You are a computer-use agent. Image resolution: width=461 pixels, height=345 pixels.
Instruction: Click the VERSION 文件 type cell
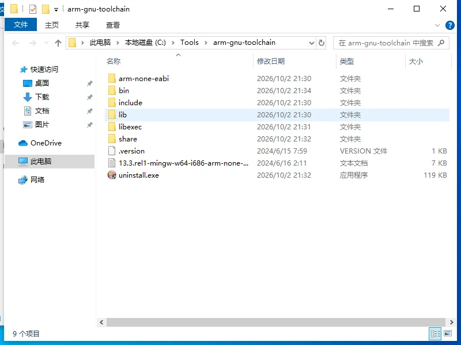(364, 151)
